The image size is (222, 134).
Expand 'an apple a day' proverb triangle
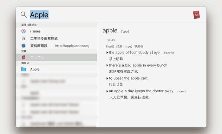[x=107, y=91]
